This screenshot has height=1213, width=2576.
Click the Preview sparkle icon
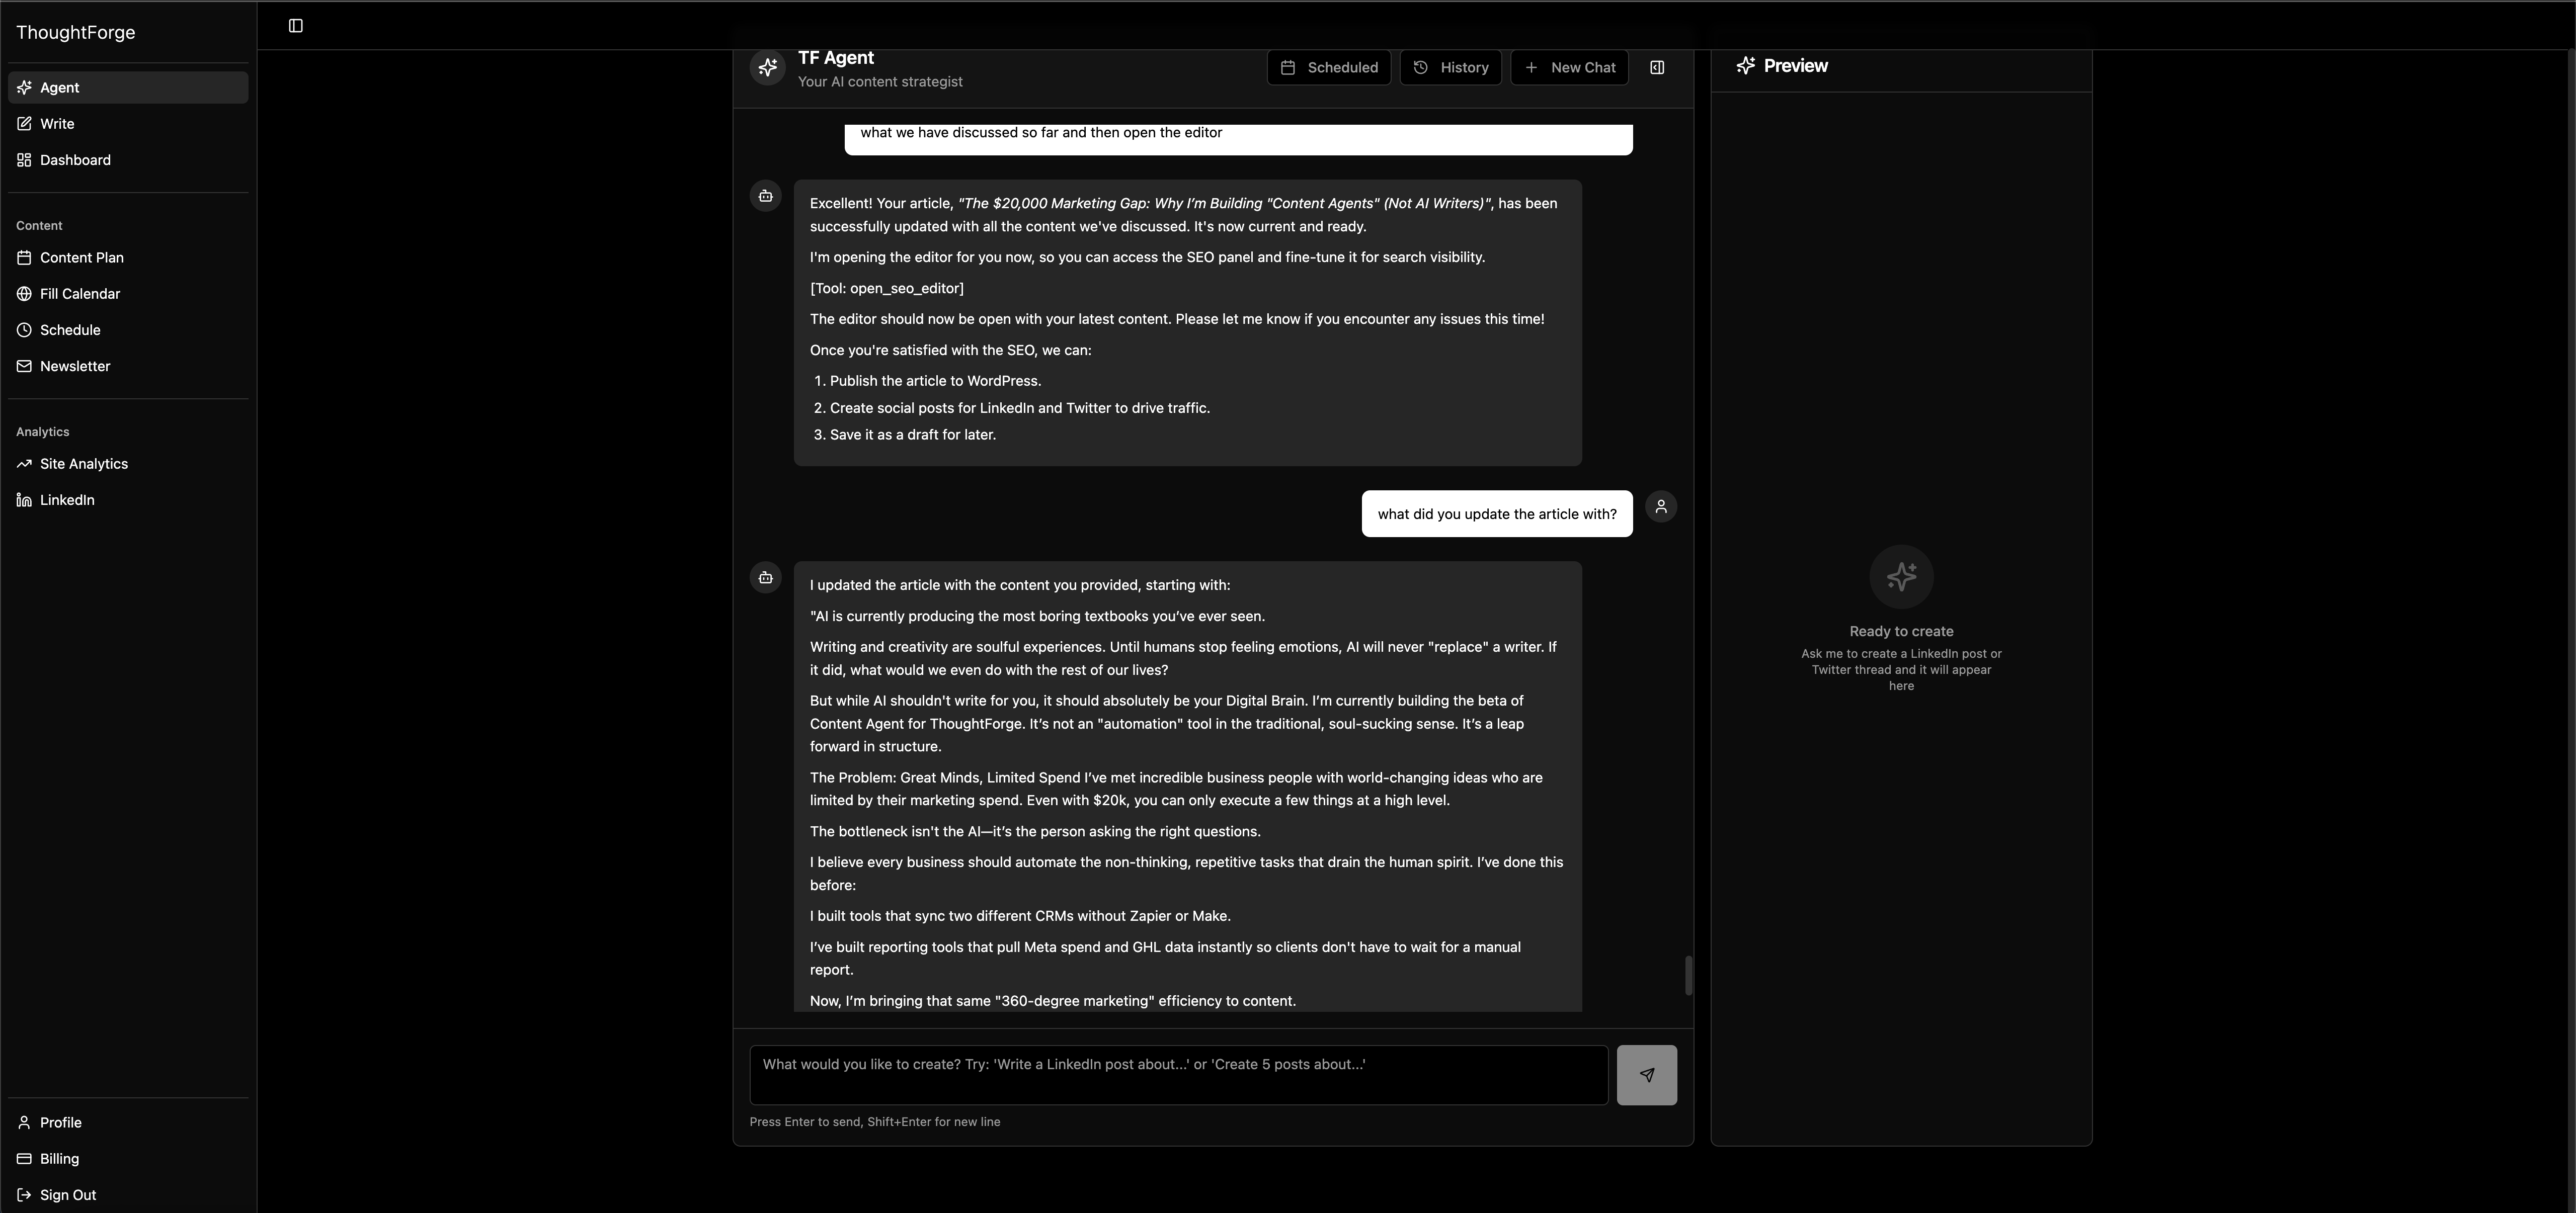coord(1746,66)
